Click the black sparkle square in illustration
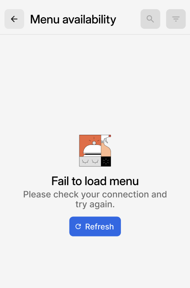This screenshot has height=288, width=190. (x=106, y=162)
